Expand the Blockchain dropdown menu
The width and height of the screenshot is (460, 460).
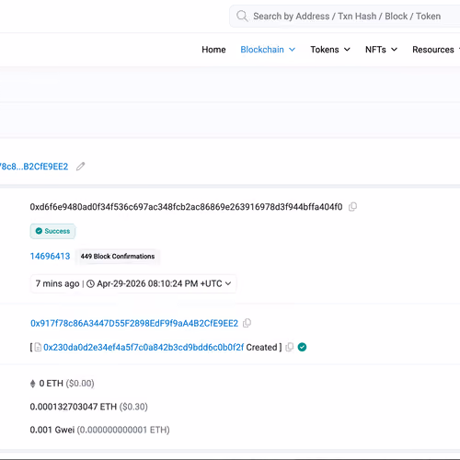point(268,50)
